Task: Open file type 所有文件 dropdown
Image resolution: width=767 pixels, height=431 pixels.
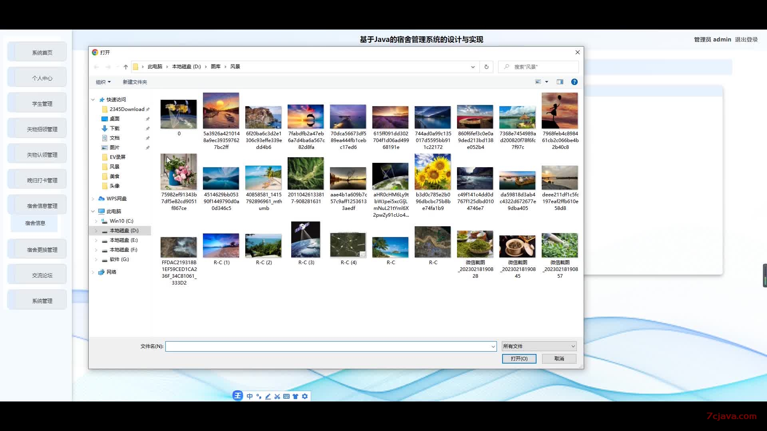Action: point(539,346)
